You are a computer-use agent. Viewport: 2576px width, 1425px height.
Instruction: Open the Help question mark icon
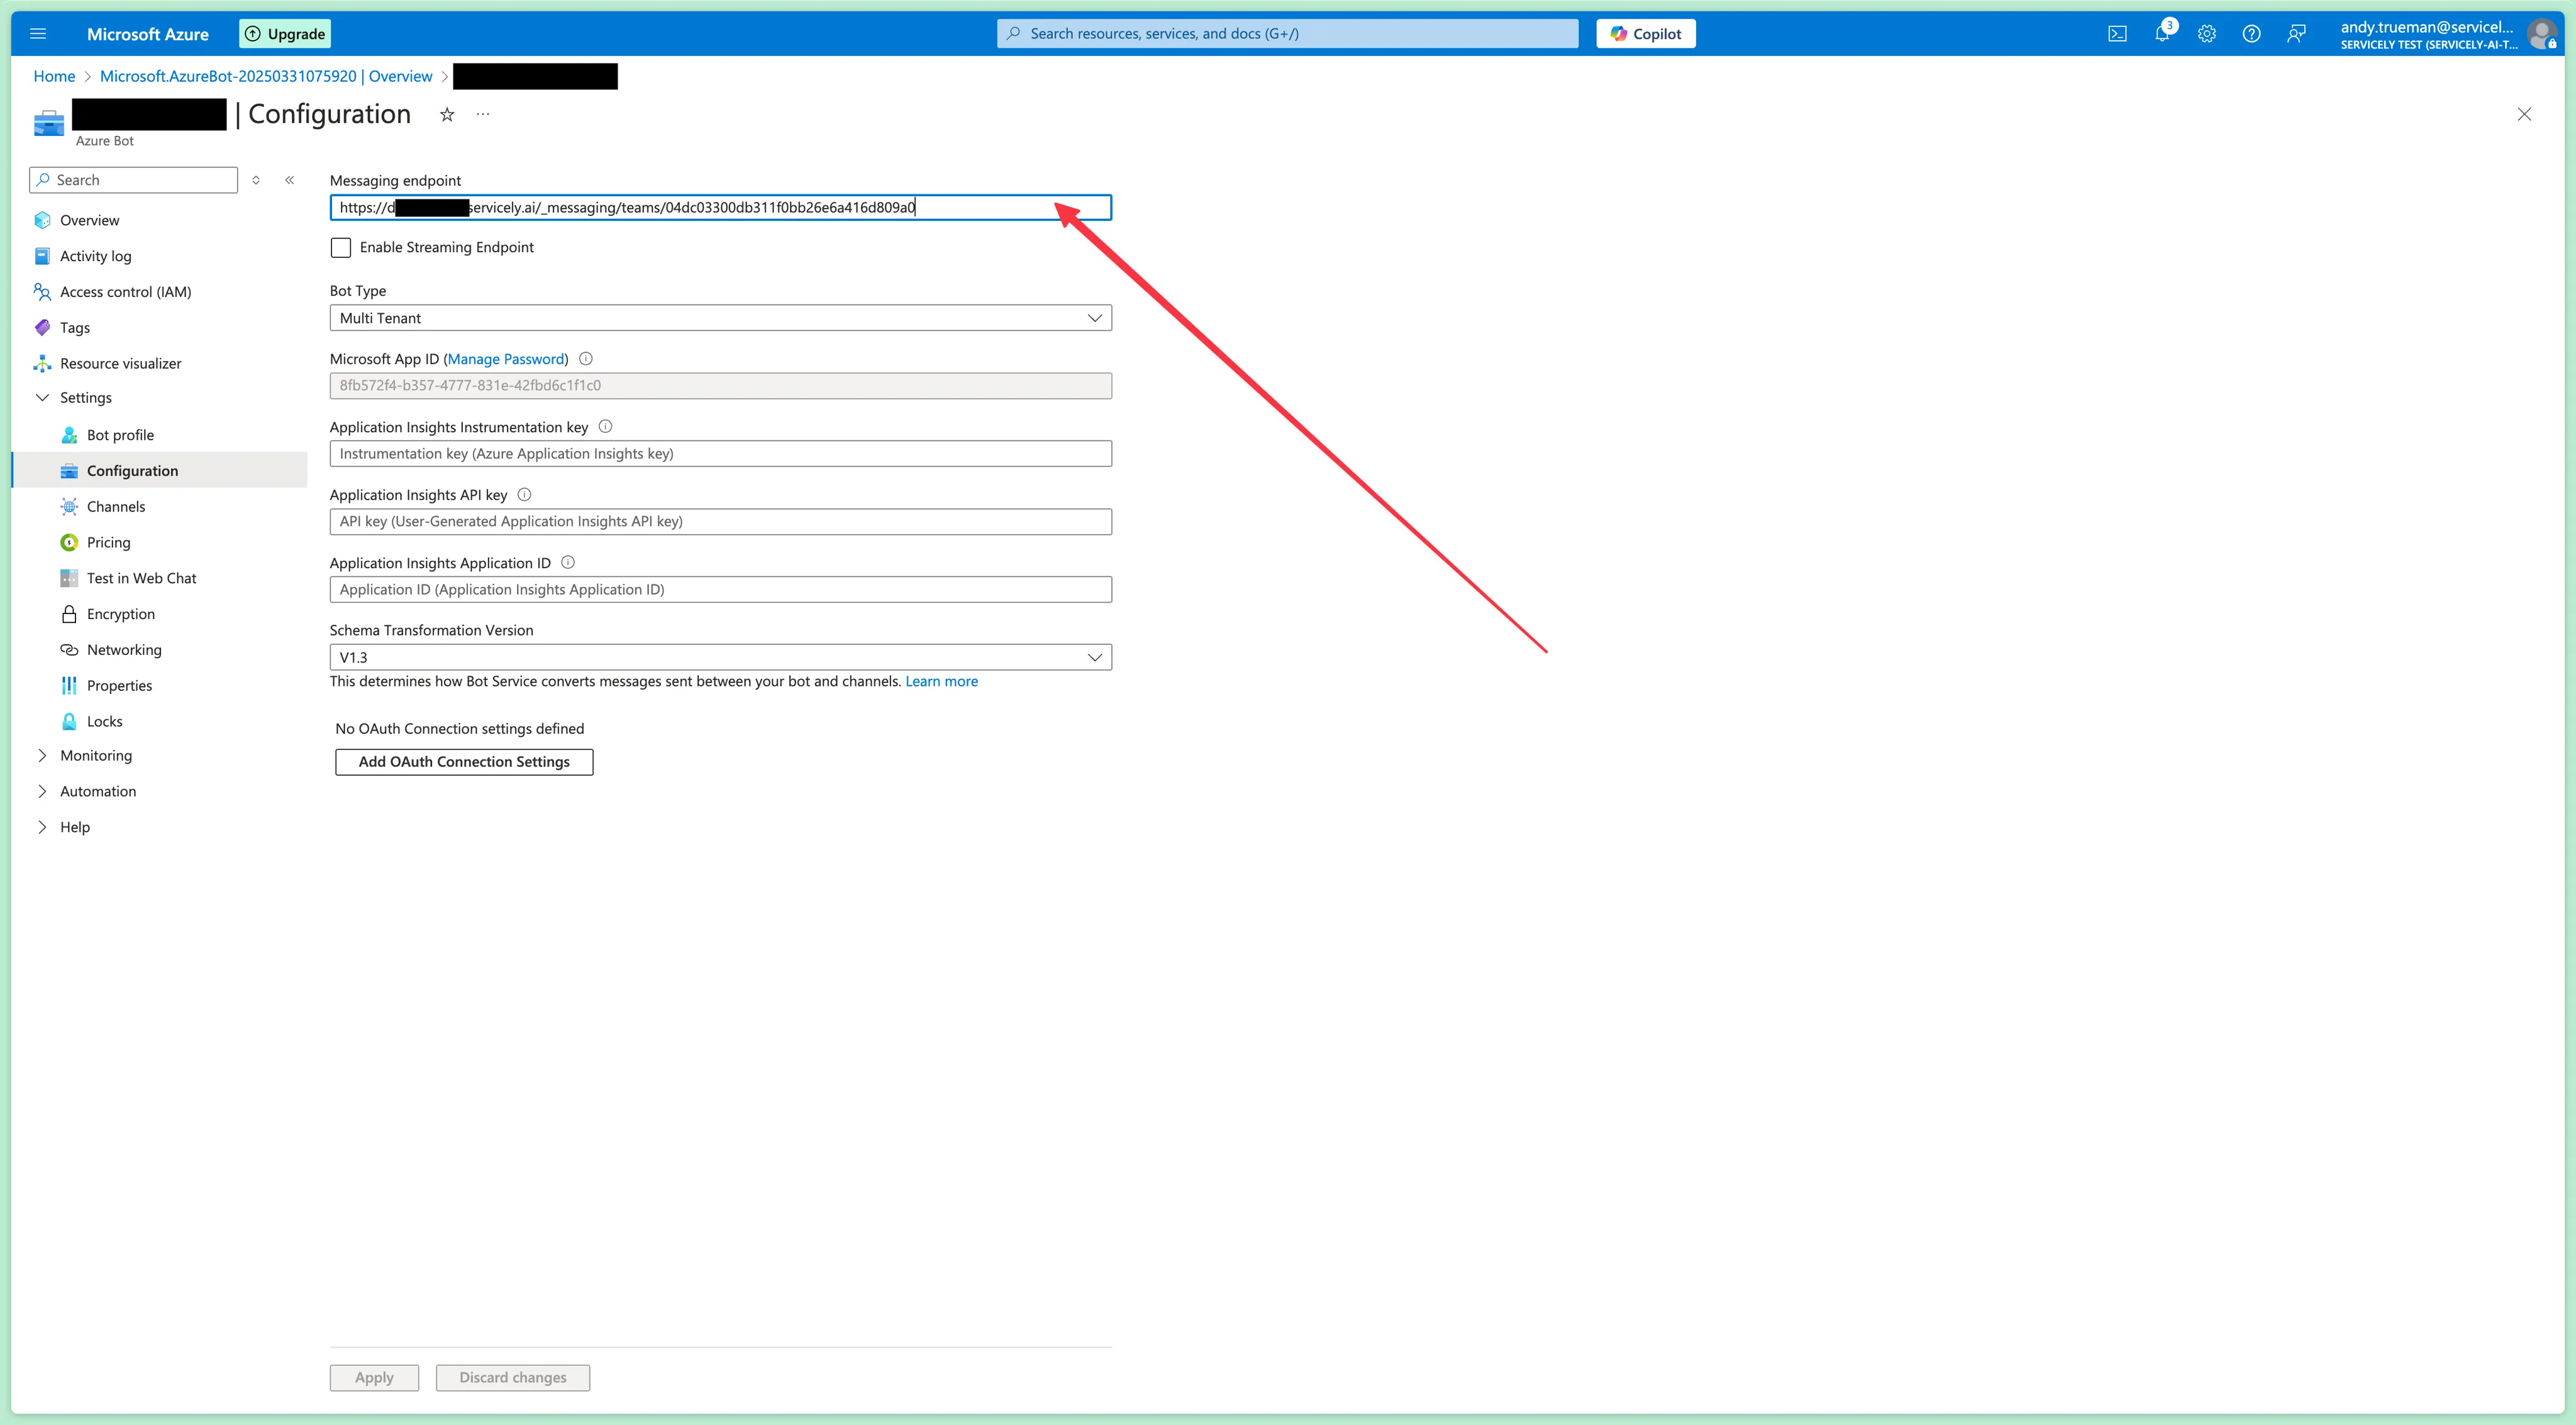[x=2251, y=33]
